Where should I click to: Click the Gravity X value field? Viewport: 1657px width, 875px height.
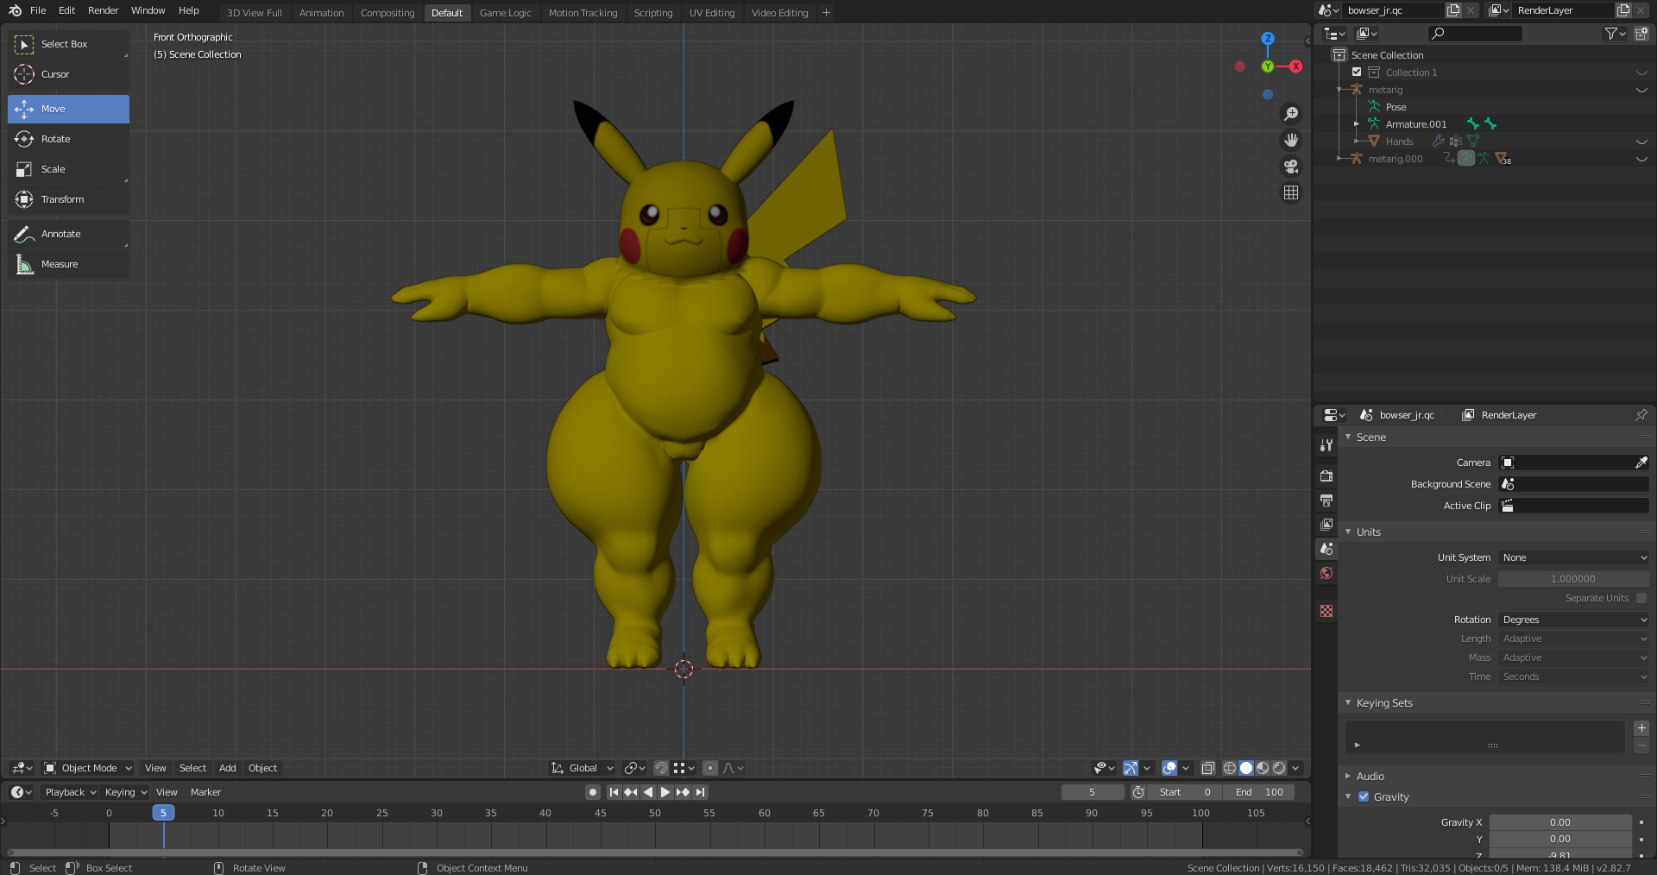point(1559,822)
